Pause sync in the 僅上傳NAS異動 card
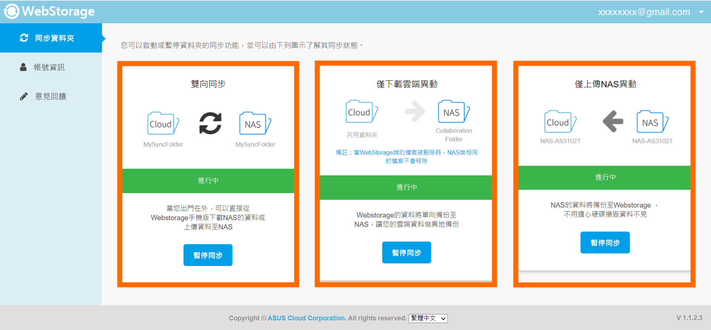711x330 pixels. coord(605,242)
